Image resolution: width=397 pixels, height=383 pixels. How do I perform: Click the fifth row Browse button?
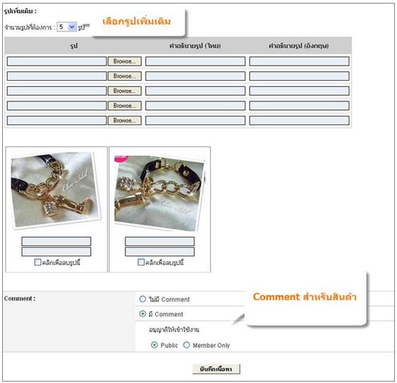click(125, 120)
